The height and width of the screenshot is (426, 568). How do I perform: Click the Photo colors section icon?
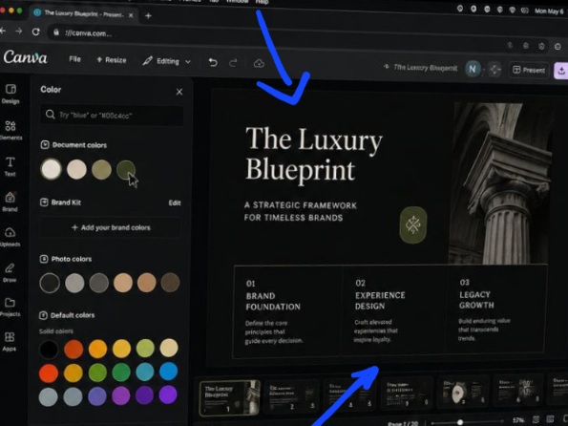point(44,259)
